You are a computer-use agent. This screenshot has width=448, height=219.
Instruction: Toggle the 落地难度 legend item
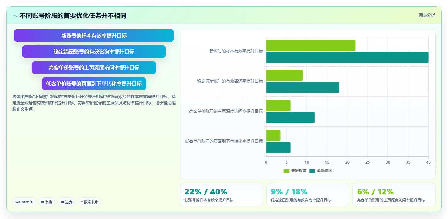click(x=320, y=171)
